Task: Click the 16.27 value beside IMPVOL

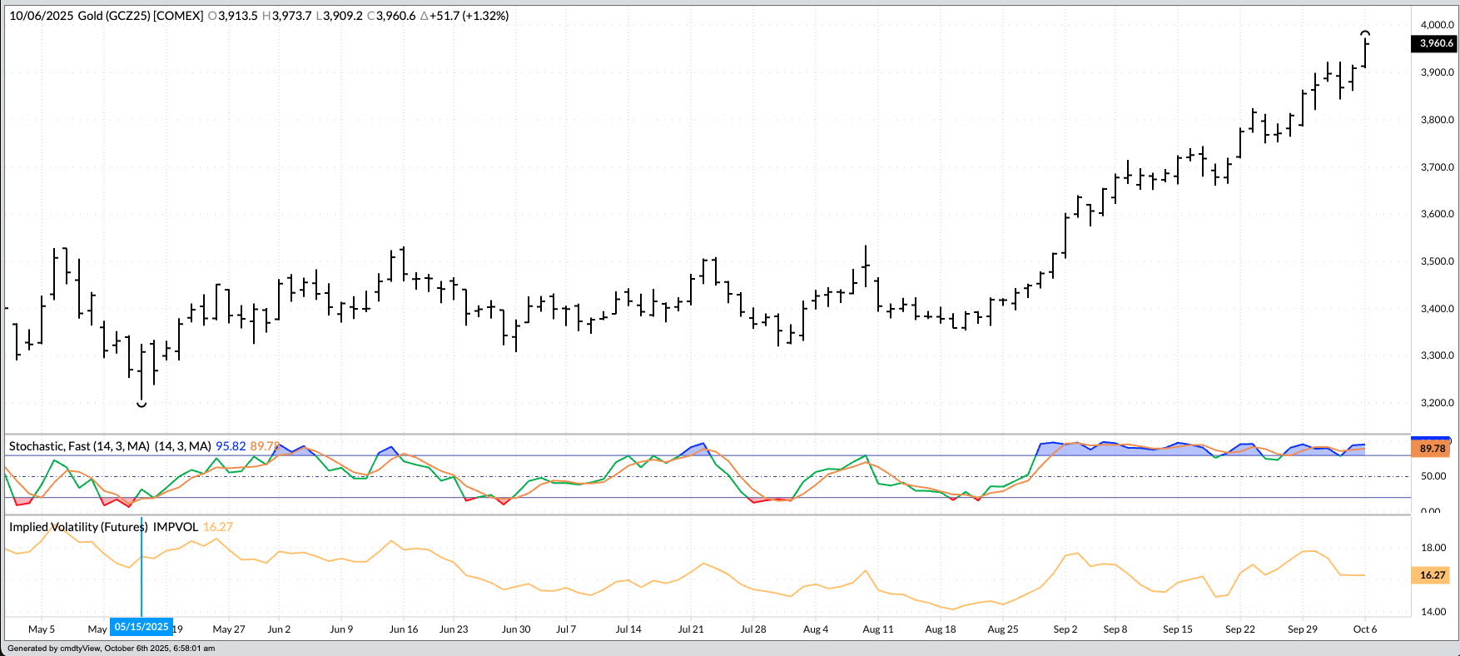Action: click(x=218, y=527)
